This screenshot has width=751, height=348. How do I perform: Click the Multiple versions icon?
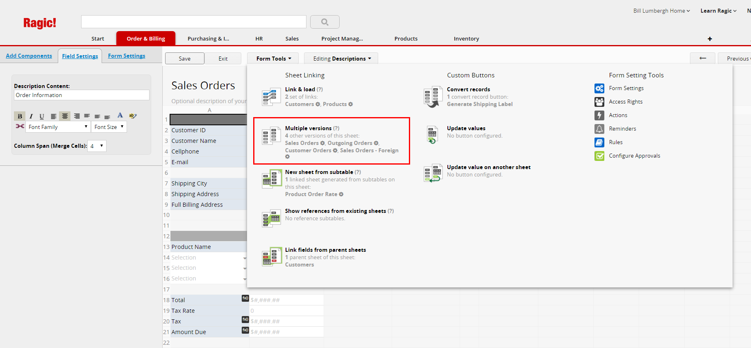tap(271, 136)
